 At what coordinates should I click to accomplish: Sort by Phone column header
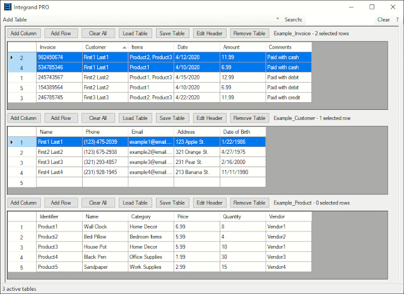coord(105,132)
